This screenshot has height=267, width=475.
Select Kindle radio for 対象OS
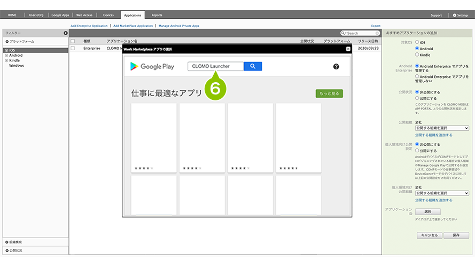point(417,55)
